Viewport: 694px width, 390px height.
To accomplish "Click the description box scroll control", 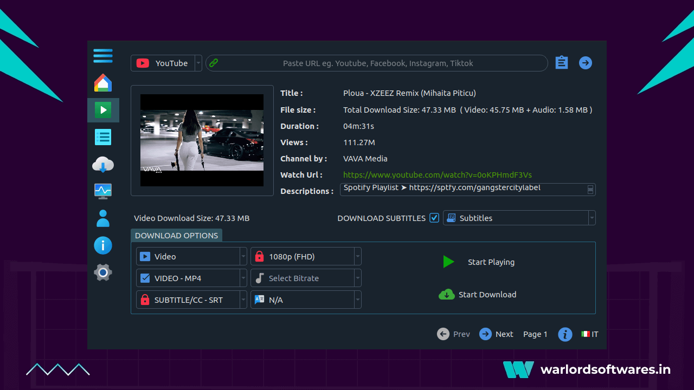I will (x=590, y=190).
